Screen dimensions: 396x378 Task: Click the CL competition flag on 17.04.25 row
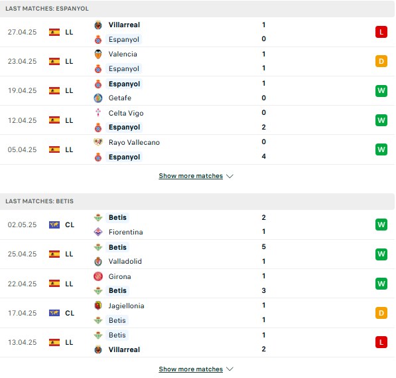(54, 313)
